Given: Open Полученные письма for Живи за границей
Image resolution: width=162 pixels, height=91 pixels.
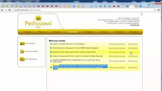Looking at the screenshot, I should (x=117, y=56).
